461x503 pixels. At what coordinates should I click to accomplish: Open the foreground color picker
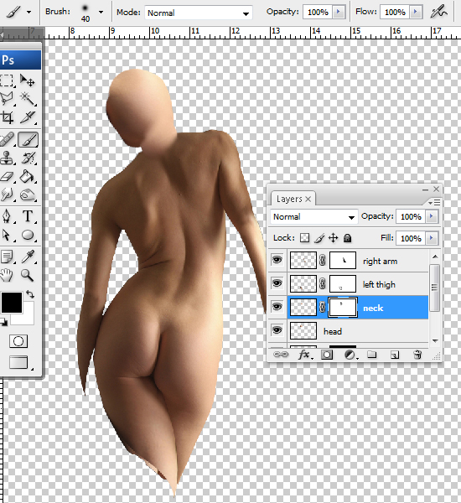(x=12, y=302)
